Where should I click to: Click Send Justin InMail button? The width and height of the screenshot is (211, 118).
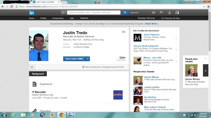tap(74, 59)
